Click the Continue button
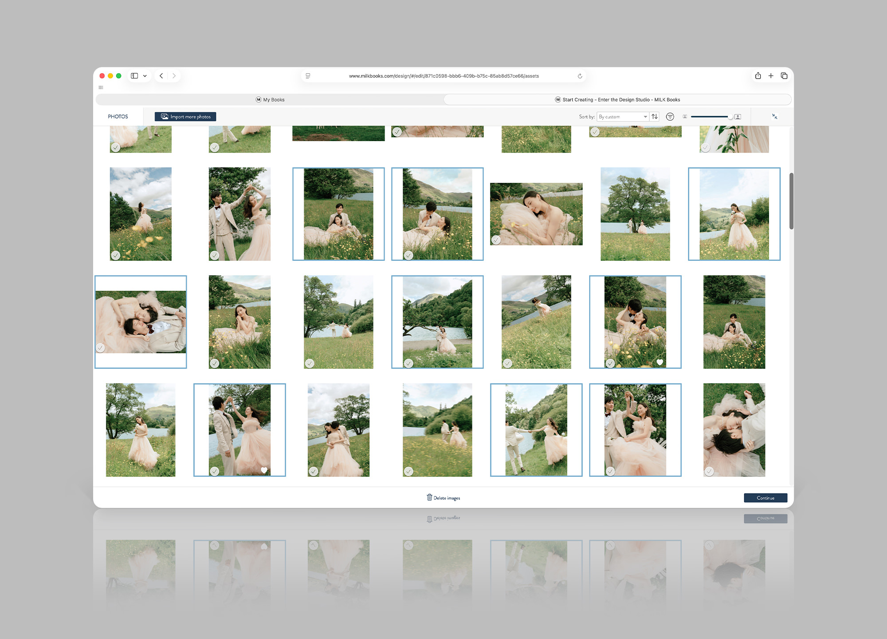Screen dimensions: 887x639 765,498
